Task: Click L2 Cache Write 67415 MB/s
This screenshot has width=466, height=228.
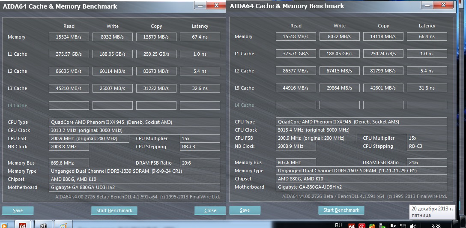Action: coord(339,71)
